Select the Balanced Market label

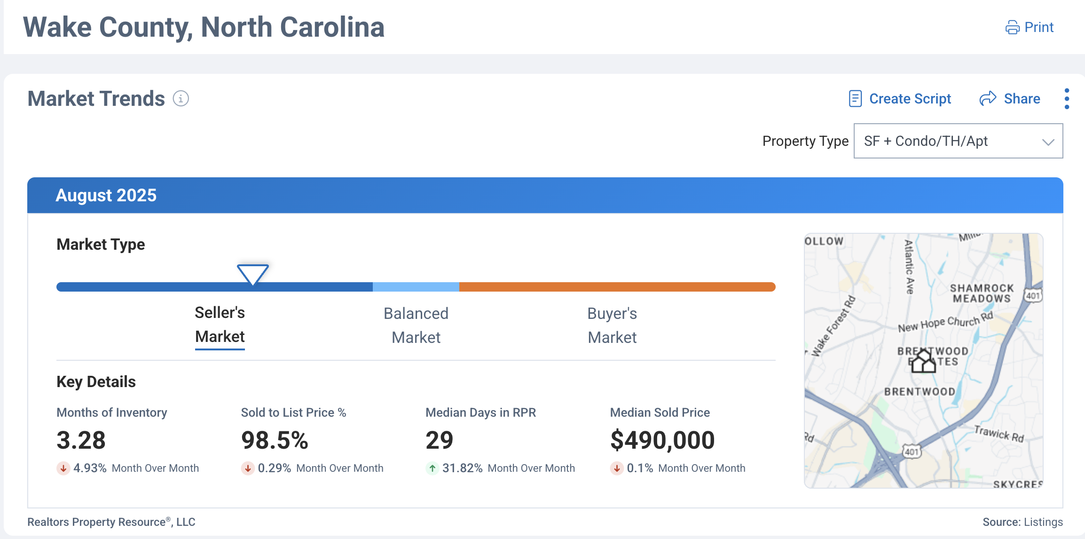(416, 325)
